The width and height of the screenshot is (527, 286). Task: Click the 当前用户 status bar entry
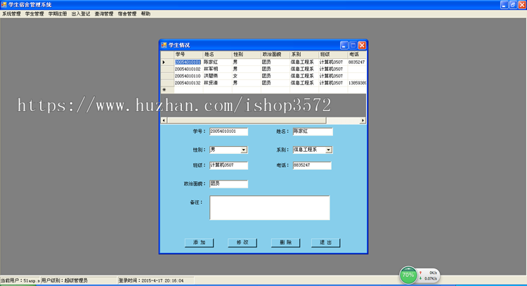(x=20, y=280)
